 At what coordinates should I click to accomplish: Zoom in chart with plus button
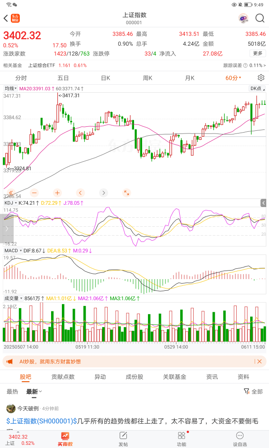(x=57, y=193)
